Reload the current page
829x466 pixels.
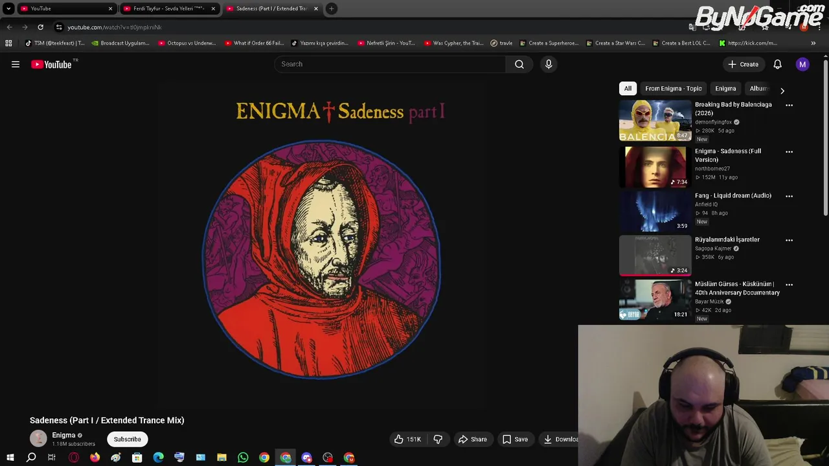(40, 27)
